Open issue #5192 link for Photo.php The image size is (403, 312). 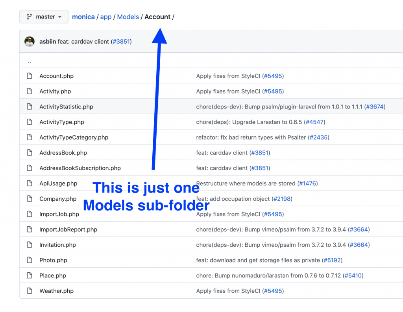[x=333, y=260]
